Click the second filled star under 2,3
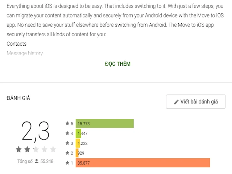 coord(27,149)
